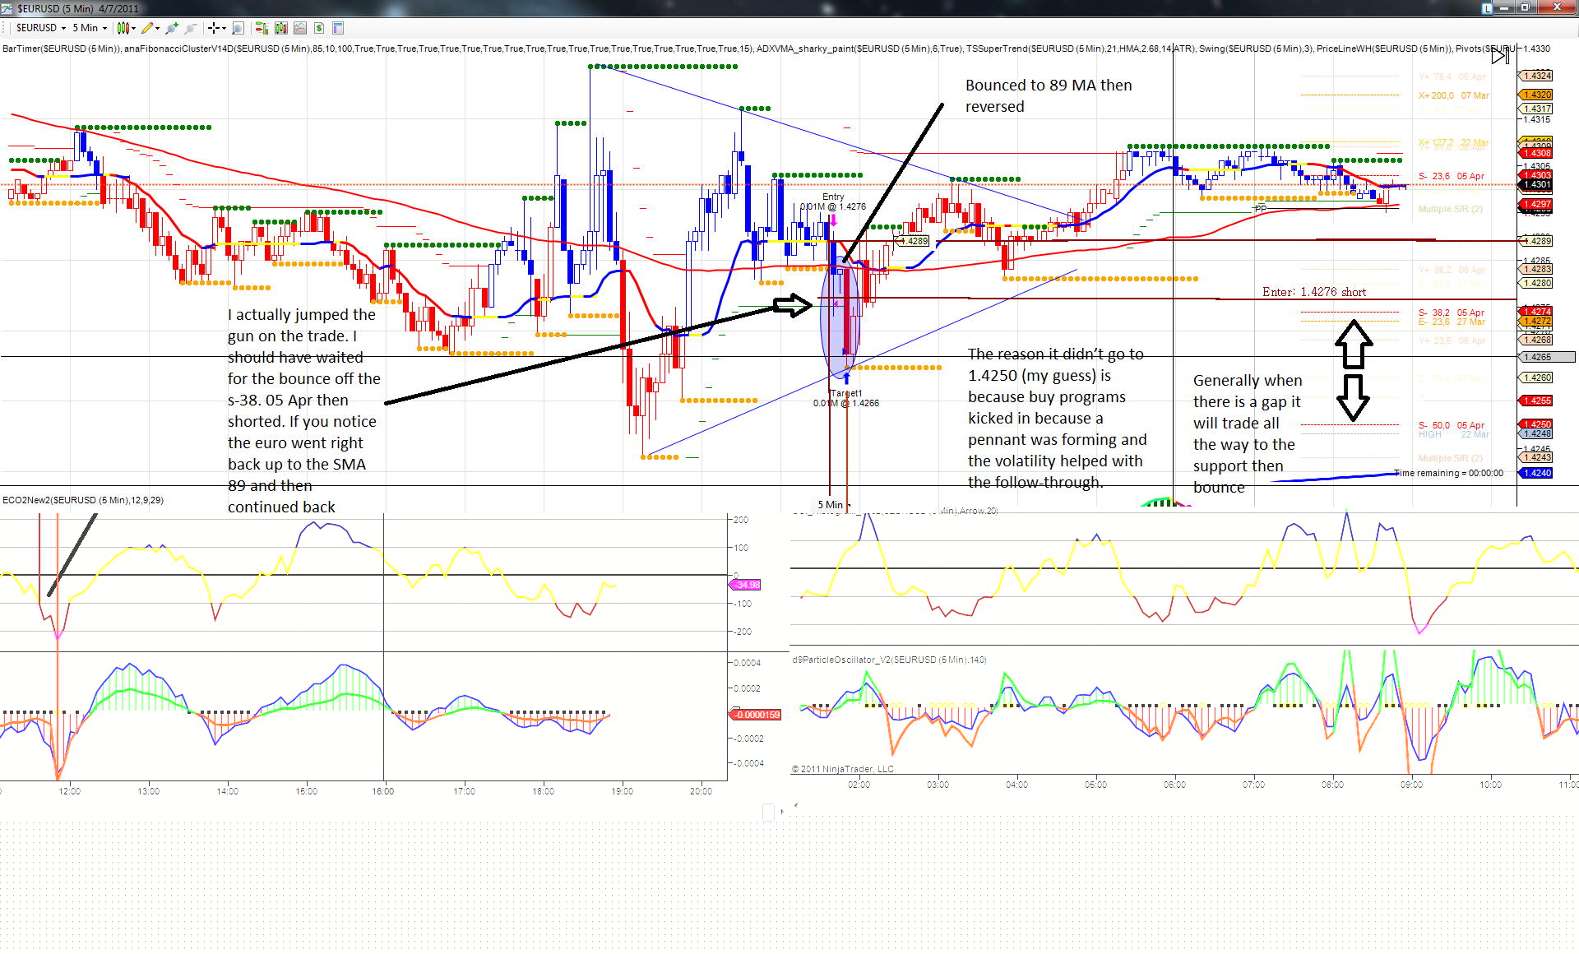
Task: Click the 1.4268 price marker
Action: click(1536, 340)
